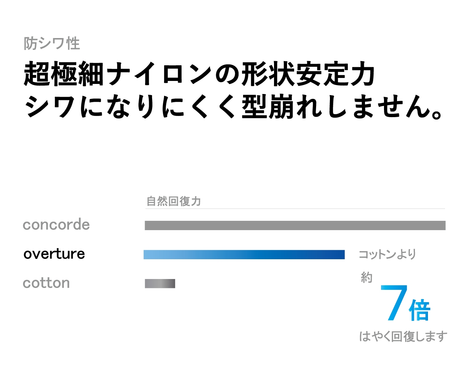466x373 pixels.
Task: Click the 自然回復力 chart heading
Action: 174,201
